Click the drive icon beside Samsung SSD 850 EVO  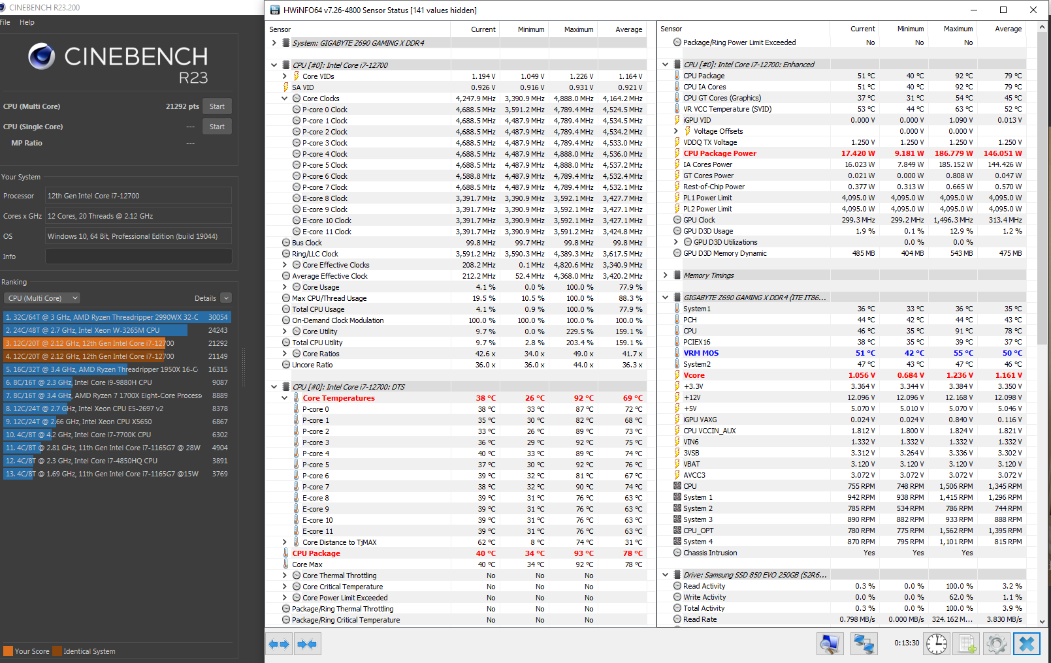677,575
